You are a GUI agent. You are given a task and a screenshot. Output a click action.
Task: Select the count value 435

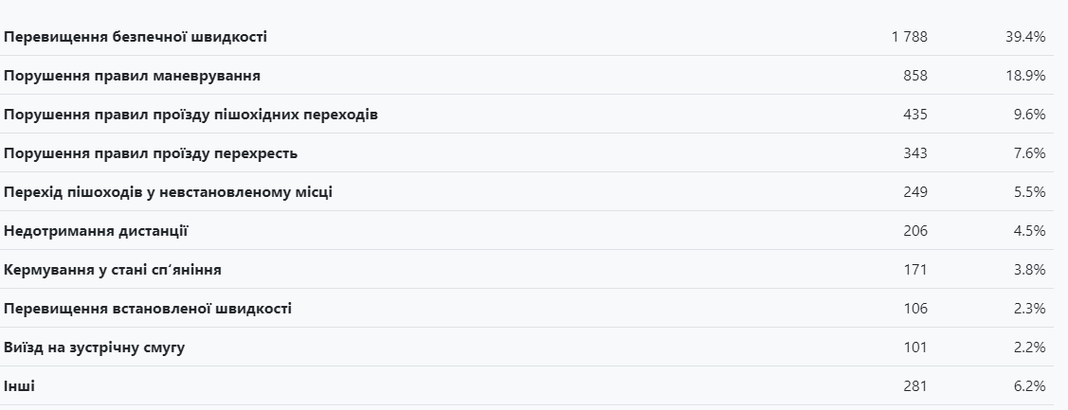(914, 115)
